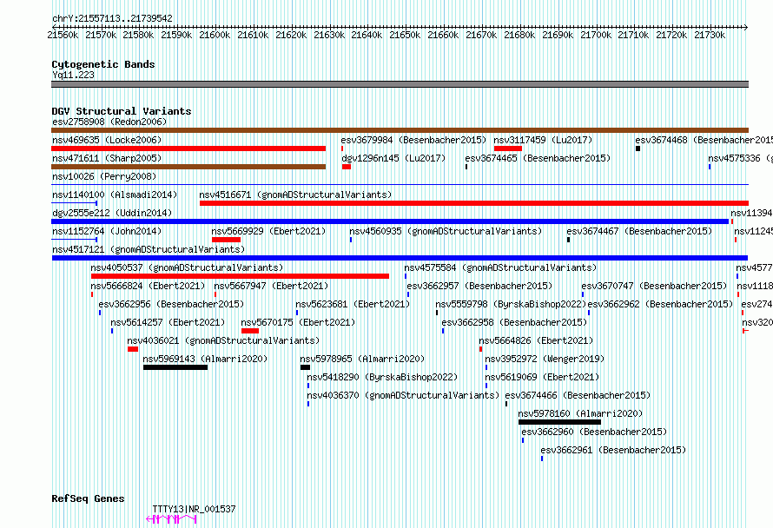Screen dimensions: 773x528
Task: Select the magenta TTTY13 gene glyph
Action: [172, 519]
